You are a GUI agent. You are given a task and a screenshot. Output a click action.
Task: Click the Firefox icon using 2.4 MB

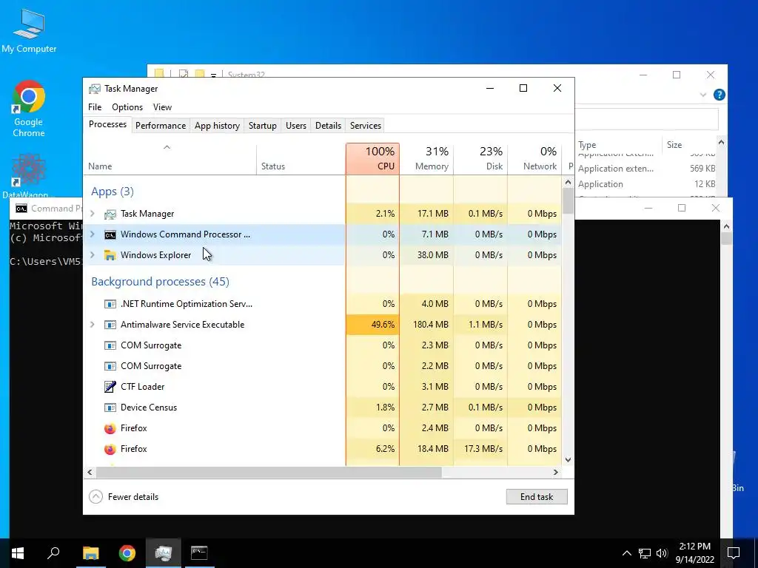[x=110, y=428]
